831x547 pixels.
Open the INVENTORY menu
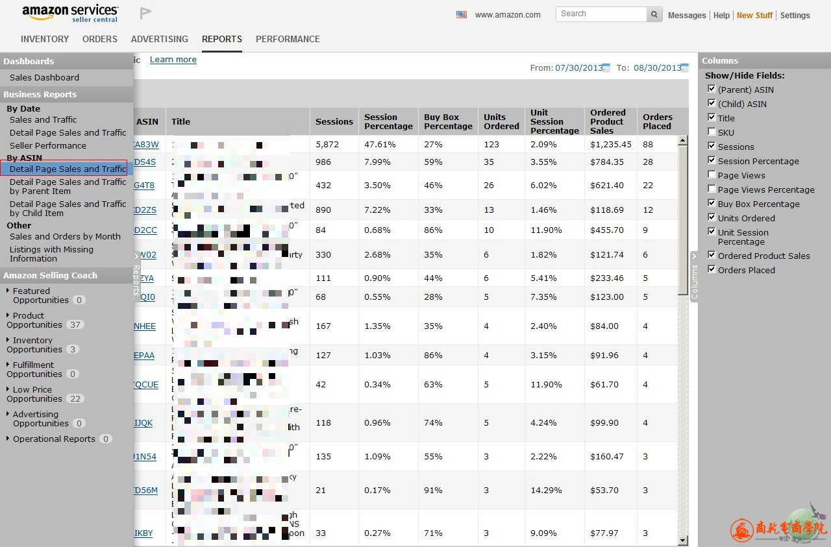45,39
